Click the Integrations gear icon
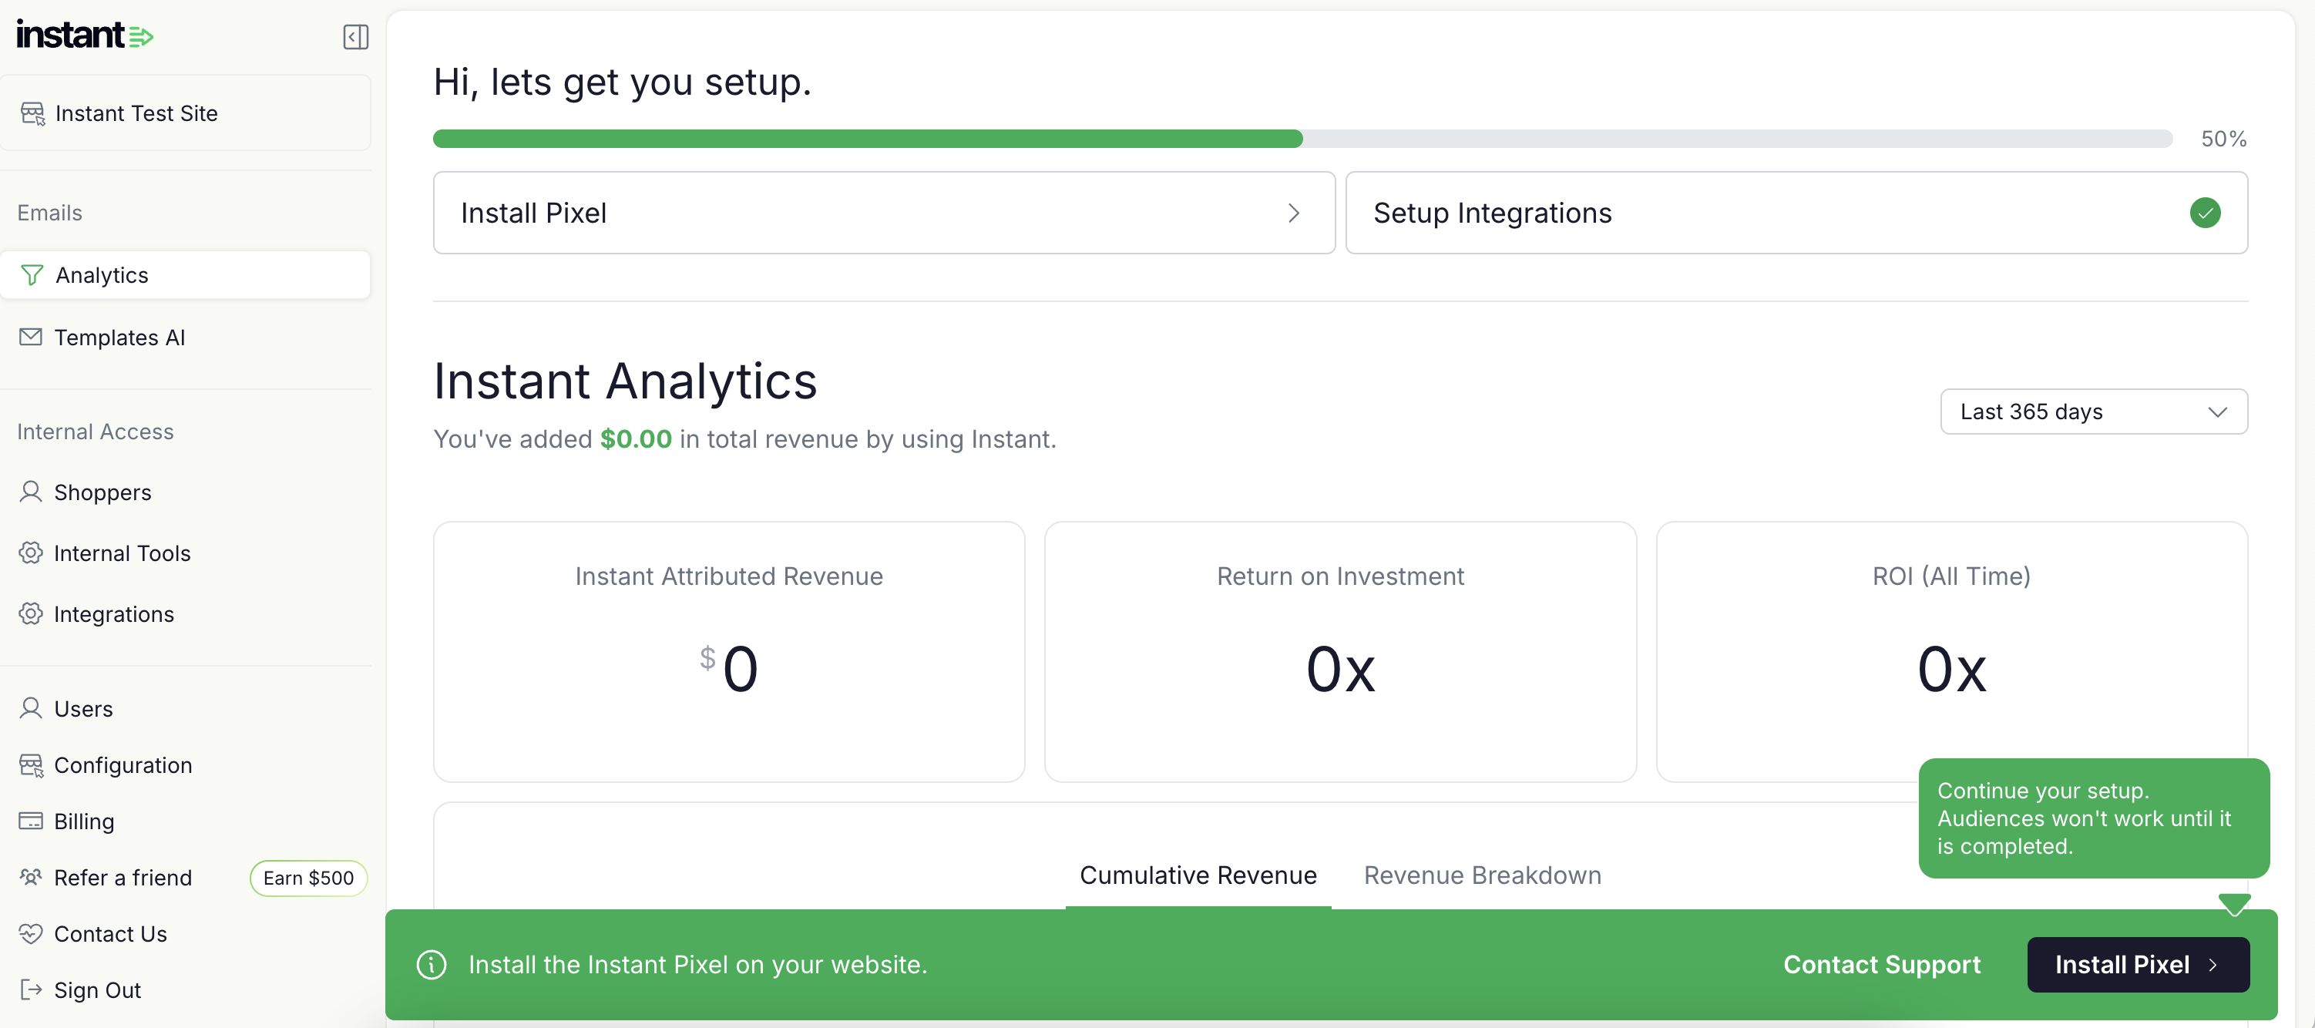This screenshot has height=1028, width=2315. point(31,613)
